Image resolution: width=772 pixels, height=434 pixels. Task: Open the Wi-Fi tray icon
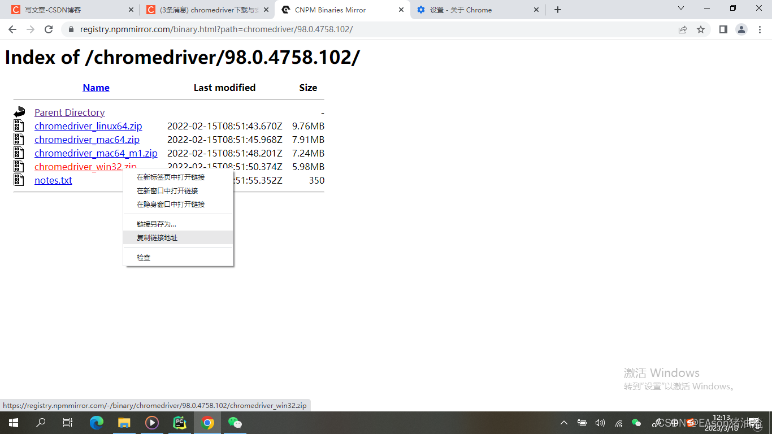[x=618, y=422]
